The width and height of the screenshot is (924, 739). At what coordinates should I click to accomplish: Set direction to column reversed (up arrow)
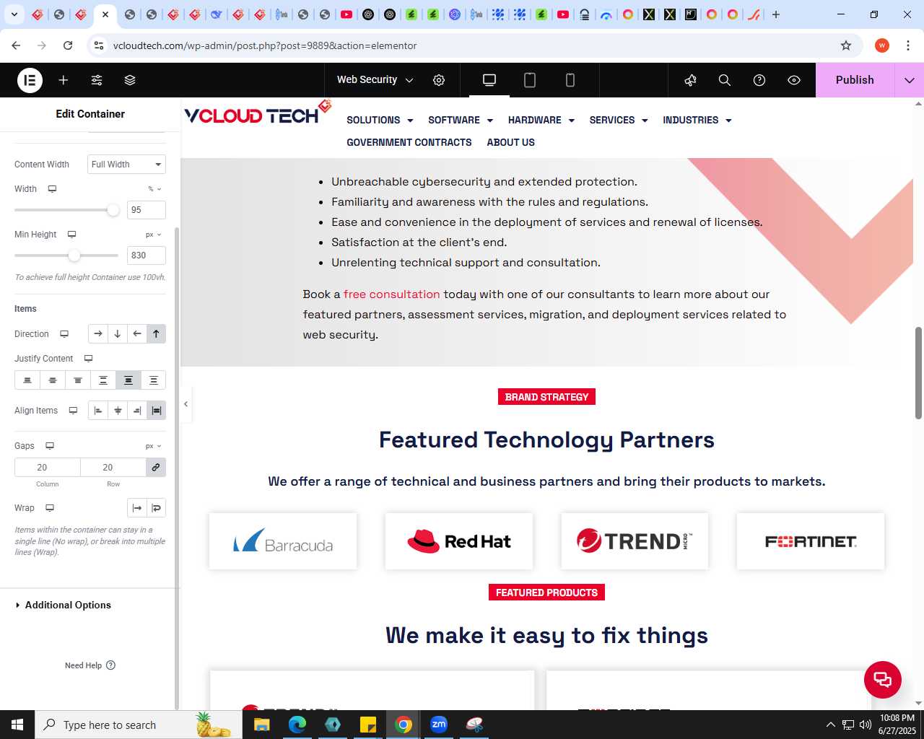[x=157, y=334]
